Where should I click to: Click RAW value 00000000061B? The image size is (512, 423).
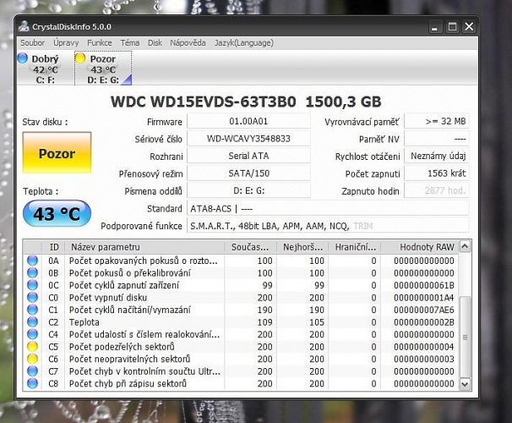tap(424, 285)
